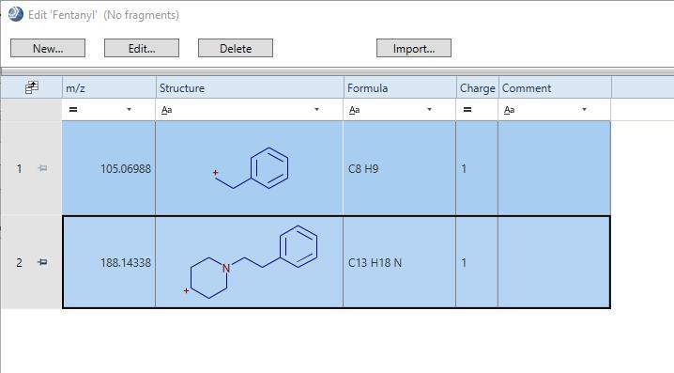Click the Edit... button
674x373 pixels.
(x=142, y=48)
